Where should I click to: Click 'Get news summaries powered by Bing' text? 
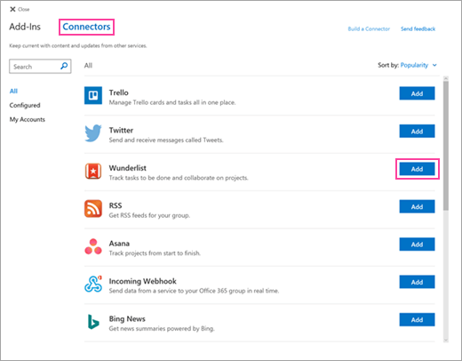tap(162, 328)
